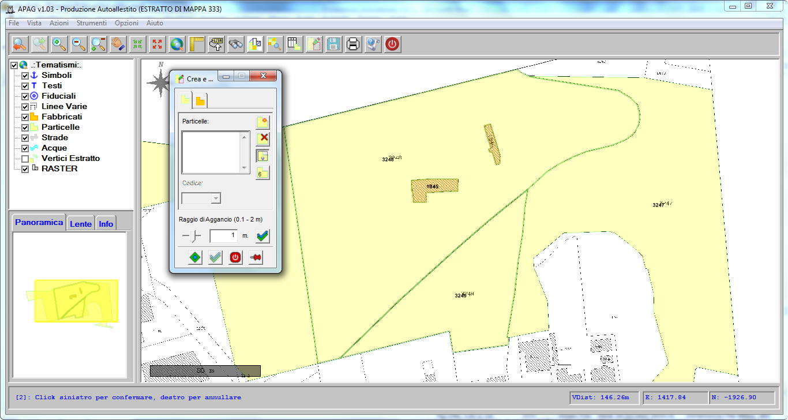Select the zoom in tool
The height and width of the screenshot is (420, 788).
(59, 44)
